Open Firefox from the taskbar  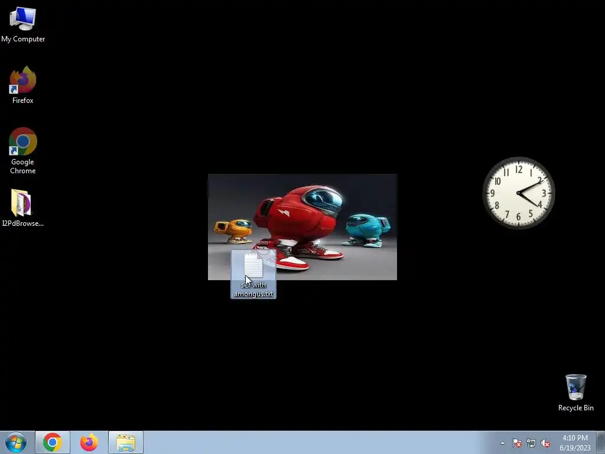tap(89, 442)
